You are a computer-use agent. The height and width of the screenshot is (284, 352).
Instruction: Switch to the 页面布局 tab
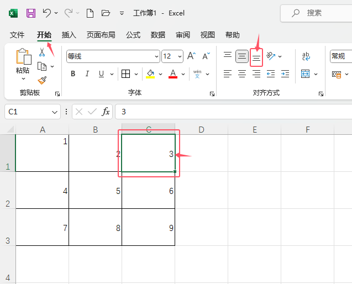click(x=101, y=35)
